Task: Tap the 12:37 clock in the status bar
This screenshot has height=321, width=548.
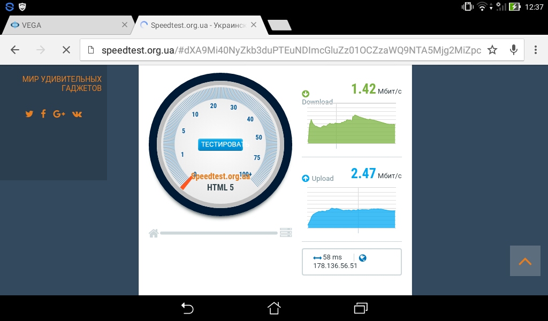Action: [534, 7]
